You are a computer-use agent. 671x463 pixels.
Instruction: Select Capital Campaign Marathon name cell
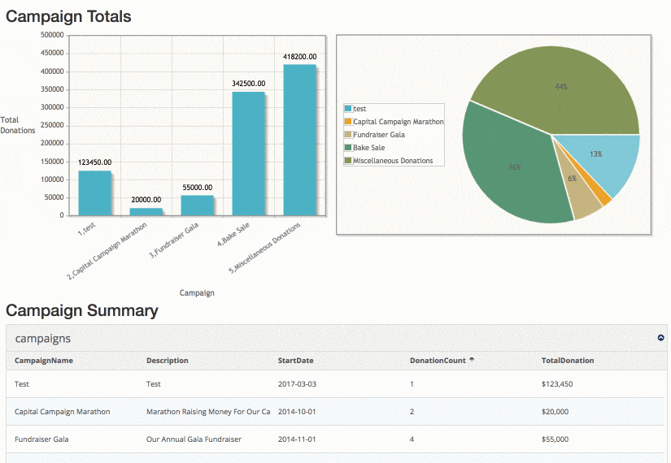tap(62, 412)
